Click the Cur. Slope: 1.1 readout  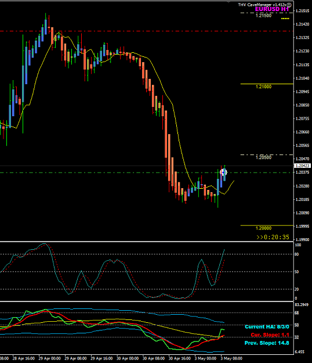[x=270, y=335]
